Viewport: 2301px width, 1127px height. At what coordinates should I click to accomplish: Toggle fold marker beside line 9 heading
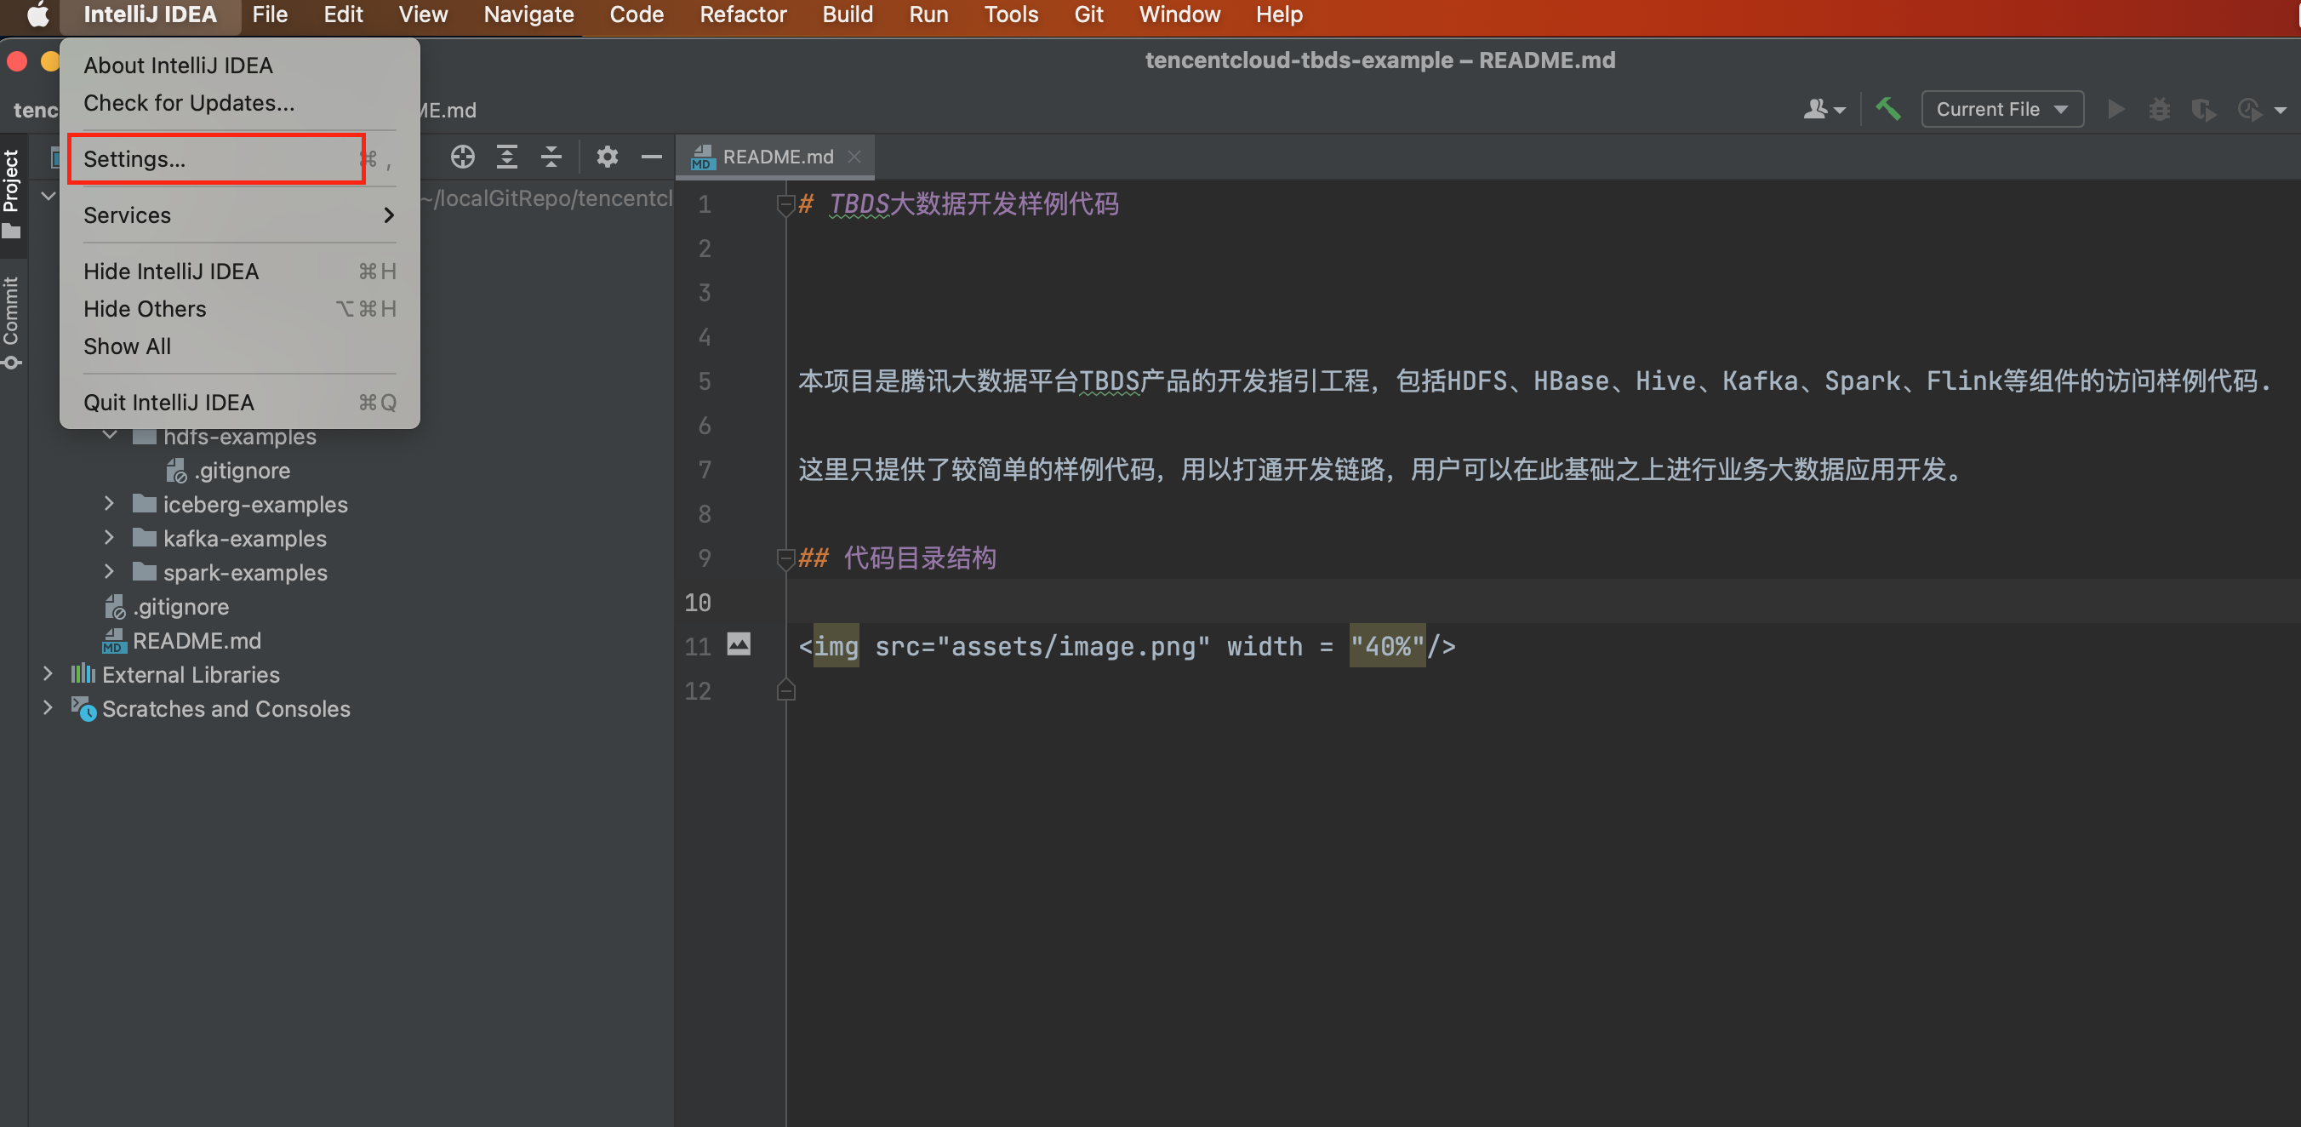coord(785,559)
